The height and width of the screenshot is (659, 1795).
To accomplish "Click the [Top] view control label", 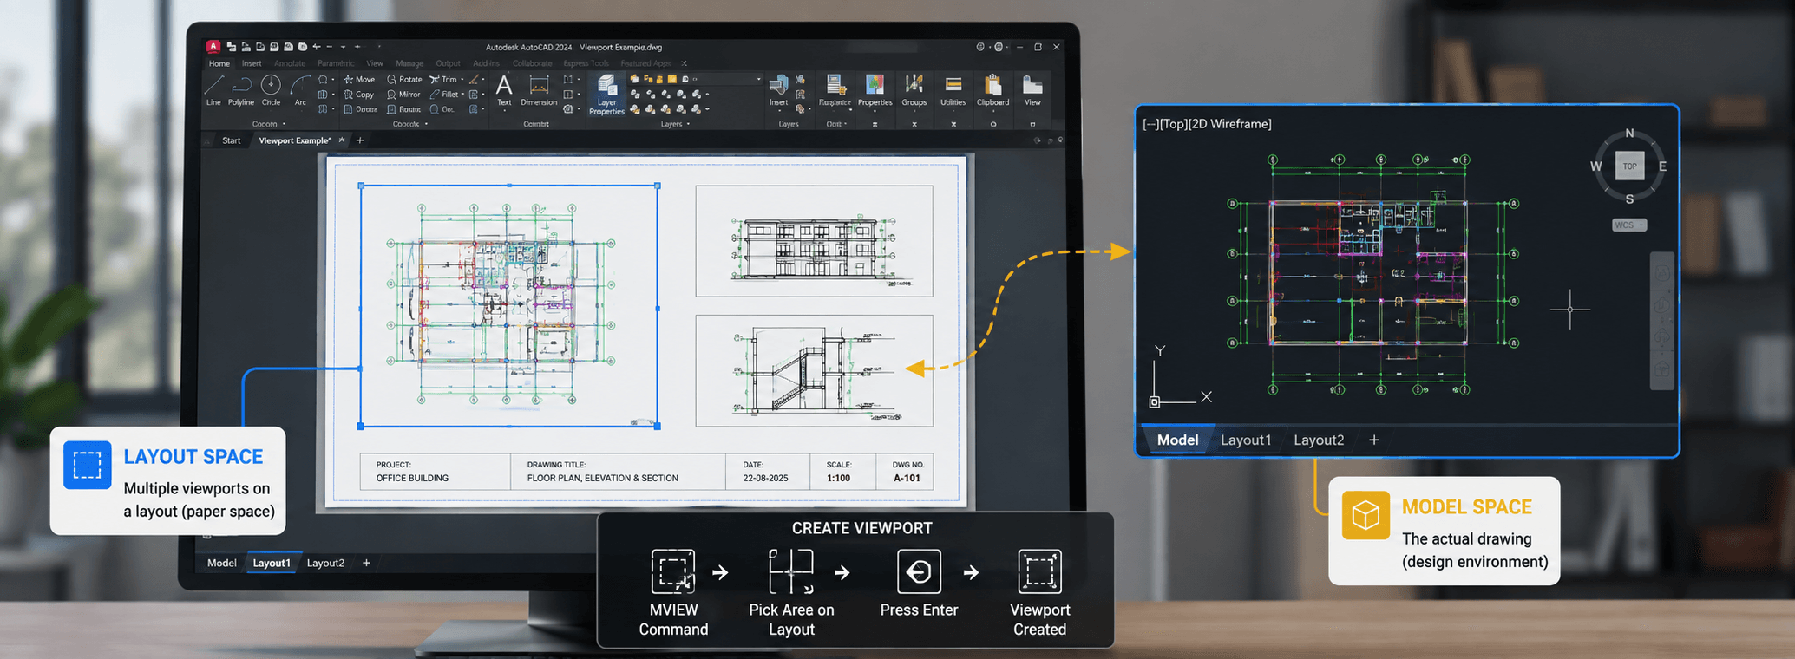I will coord(1174,124).
